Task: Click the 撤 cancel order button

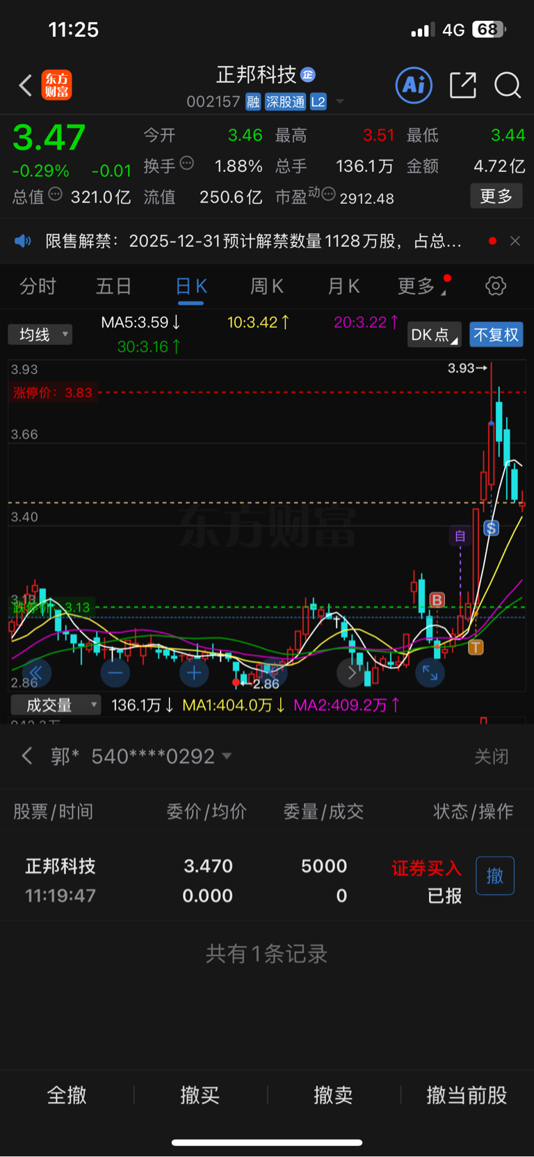Action: (x=495, y=875)
